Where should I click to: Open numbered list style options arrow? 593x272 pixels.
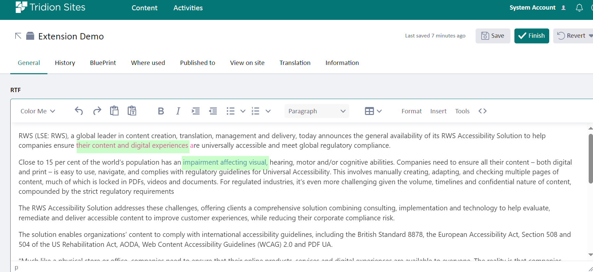(x=268, y=111)
